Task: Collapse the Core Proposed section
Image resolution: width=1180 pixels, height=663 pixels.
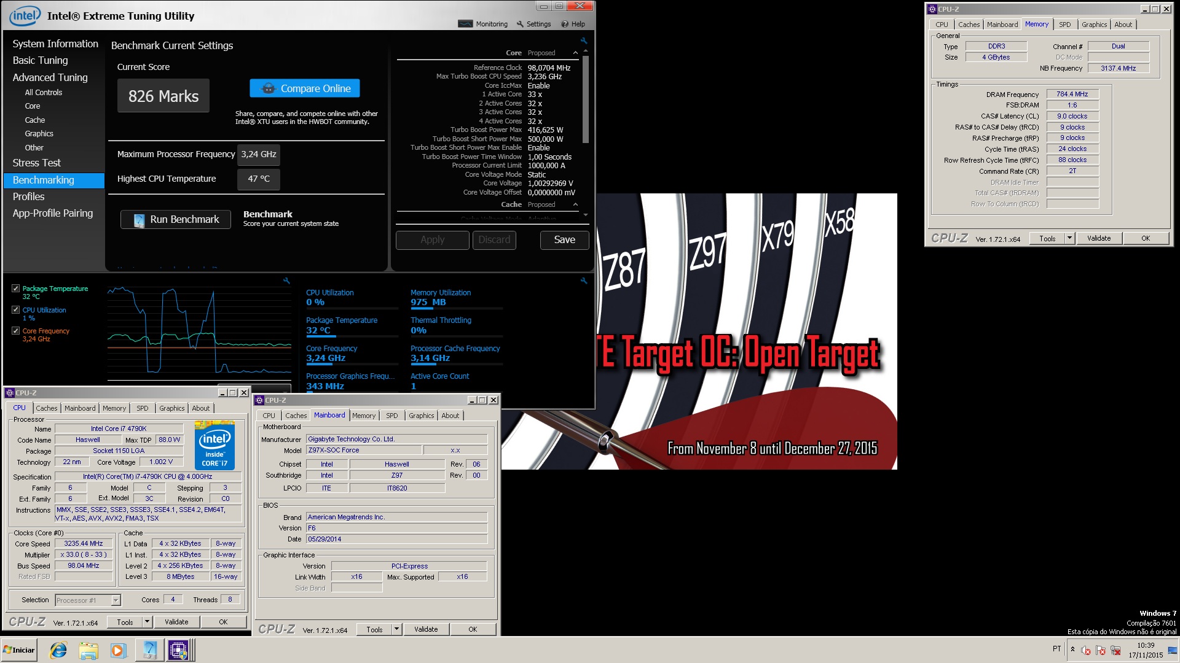Action: pyautogui.click(x=575, y=53)
